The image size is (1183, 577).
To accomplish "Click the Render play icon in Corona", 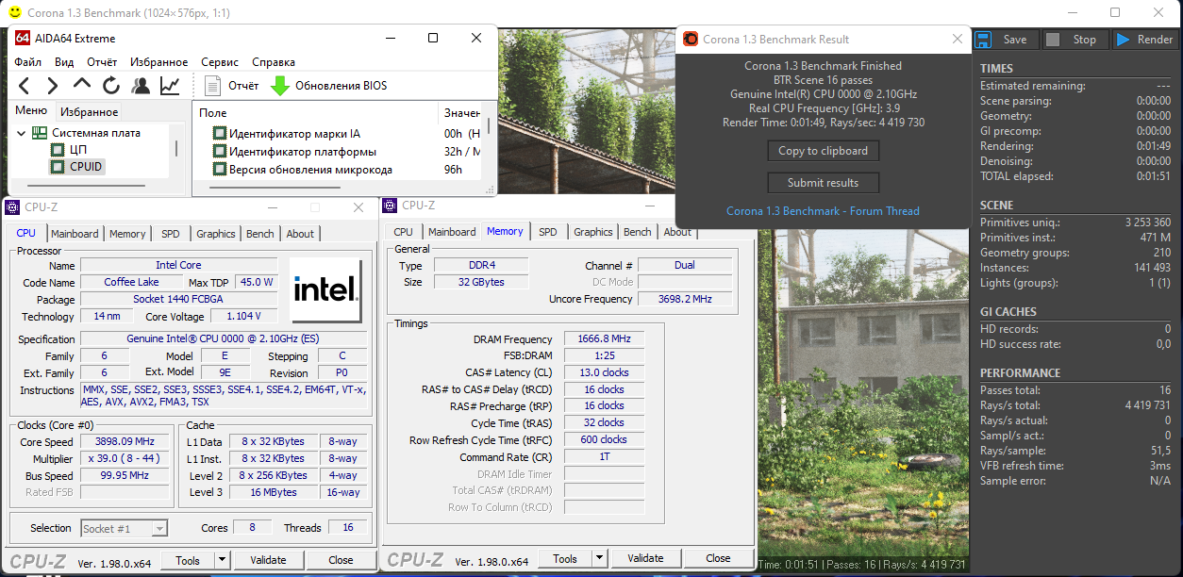I will (1123, 40).
